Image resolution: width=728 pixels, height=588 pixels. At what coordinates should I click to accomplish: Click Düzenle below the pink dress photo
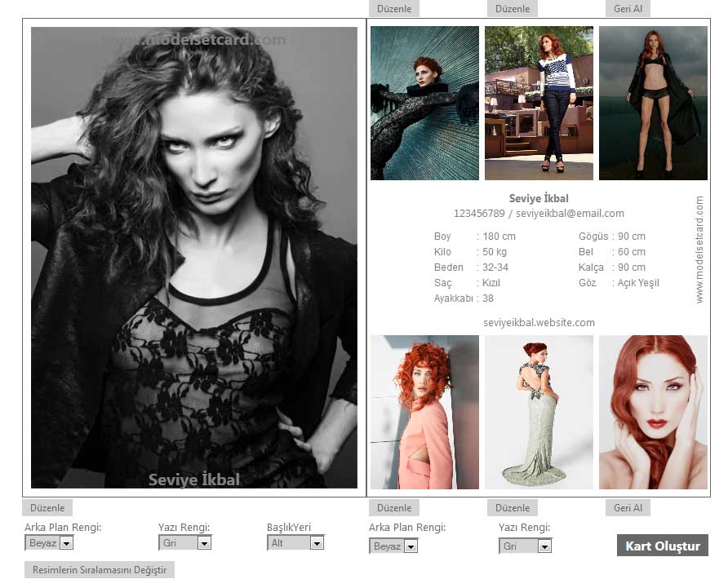(x=394, y=508)
